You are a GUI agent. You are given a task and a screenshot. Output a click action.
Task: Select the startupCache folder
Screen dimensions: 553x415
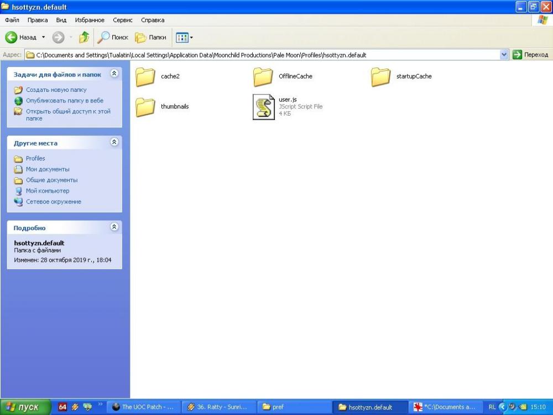(x=381, y=76)
